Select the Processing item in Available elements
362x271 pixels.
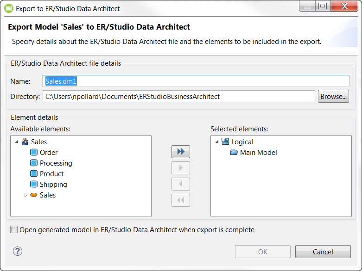click(56, 163)
